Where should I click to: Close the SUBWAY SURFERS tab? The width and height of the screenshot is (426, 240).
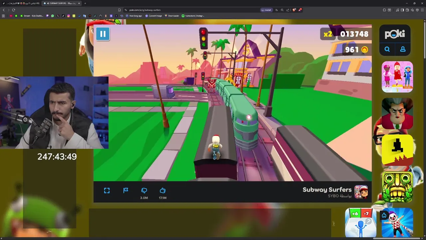(x=79, y=3)
